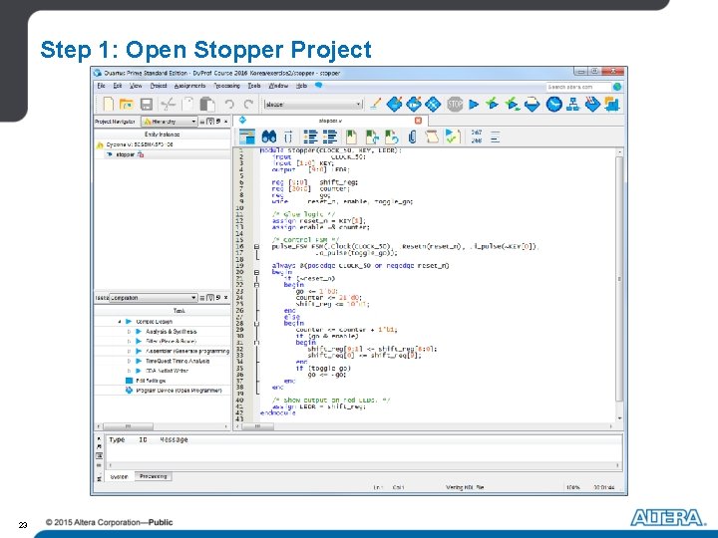Open the Compilation tasks dropdown

pos(154,298)
